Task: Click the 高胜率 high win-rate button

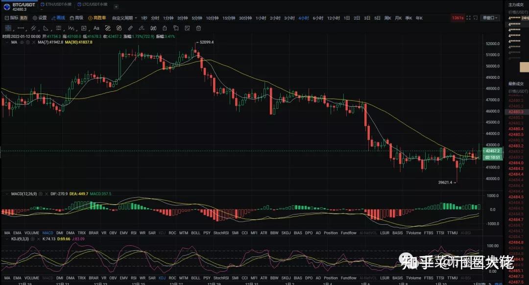Action: [97, 18]
